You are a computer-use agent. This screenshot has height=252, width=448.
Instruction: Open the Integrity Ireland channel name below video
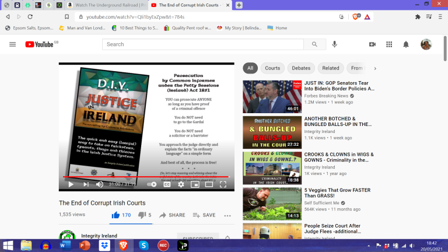point(99,236)
